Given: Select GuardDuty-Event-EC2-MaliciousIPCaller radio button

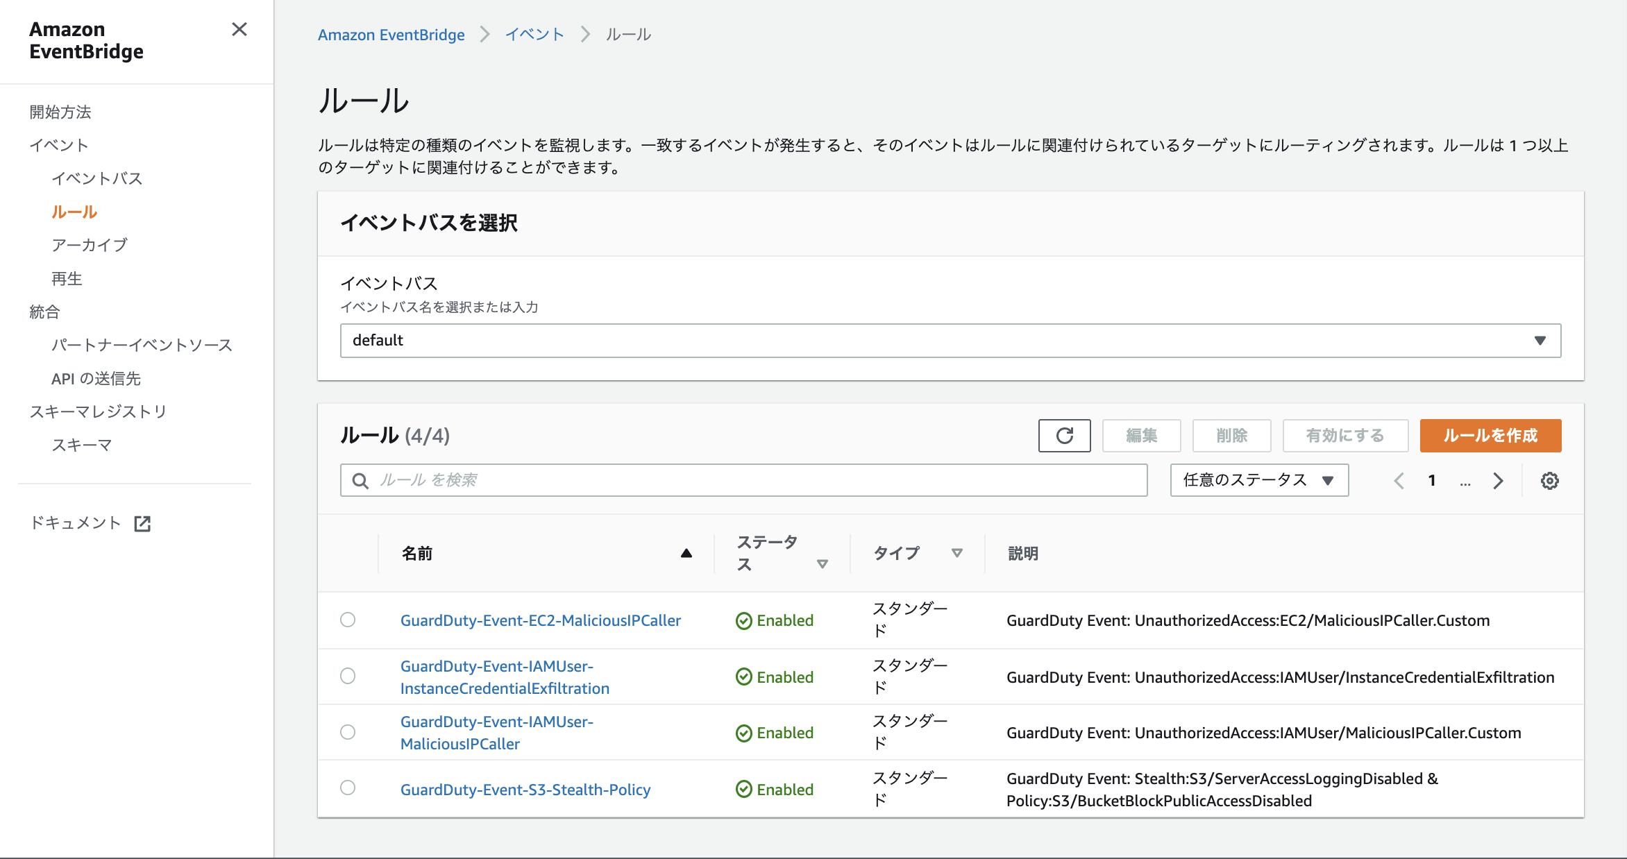Looking at the screenshot, I should [x=348, y=620].
